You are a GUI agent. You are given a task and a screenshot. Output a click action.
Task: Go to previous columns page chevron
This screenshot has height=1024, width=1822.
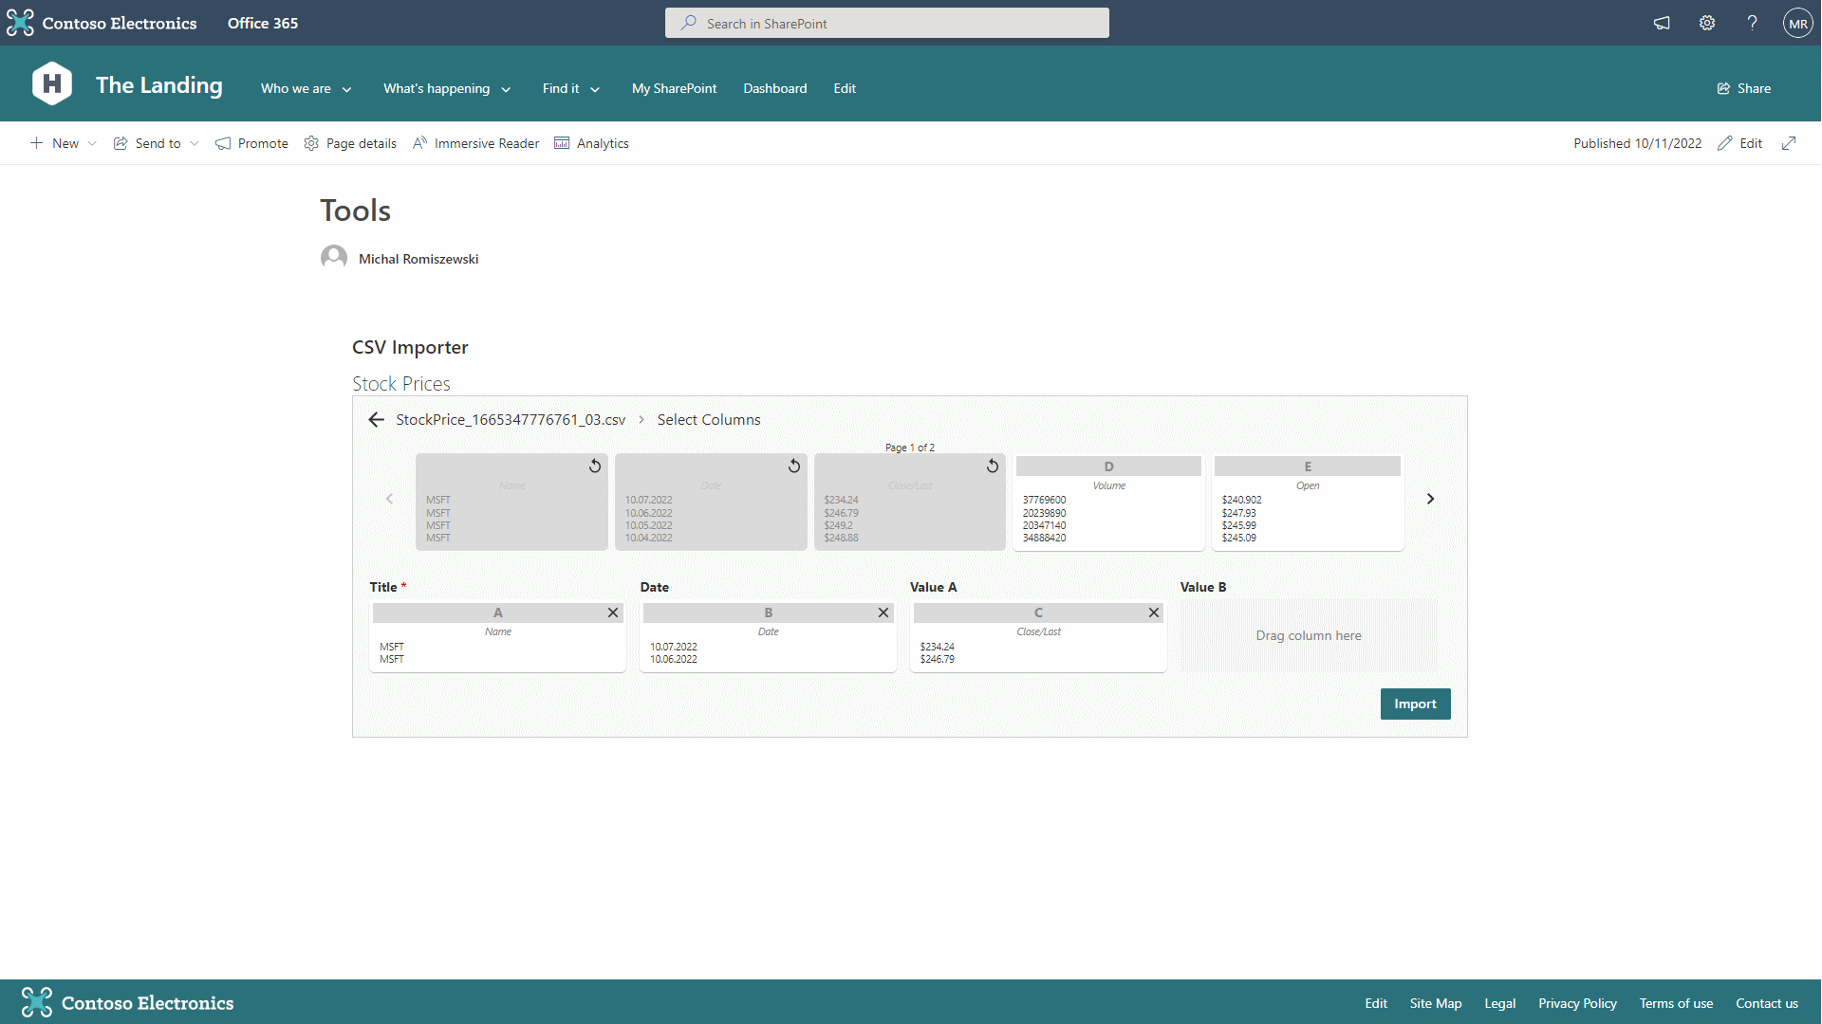click(389, 499)
